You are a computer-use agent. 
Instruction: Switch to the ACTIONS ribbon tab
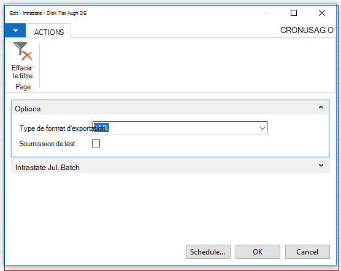click(x=49, y=32)
